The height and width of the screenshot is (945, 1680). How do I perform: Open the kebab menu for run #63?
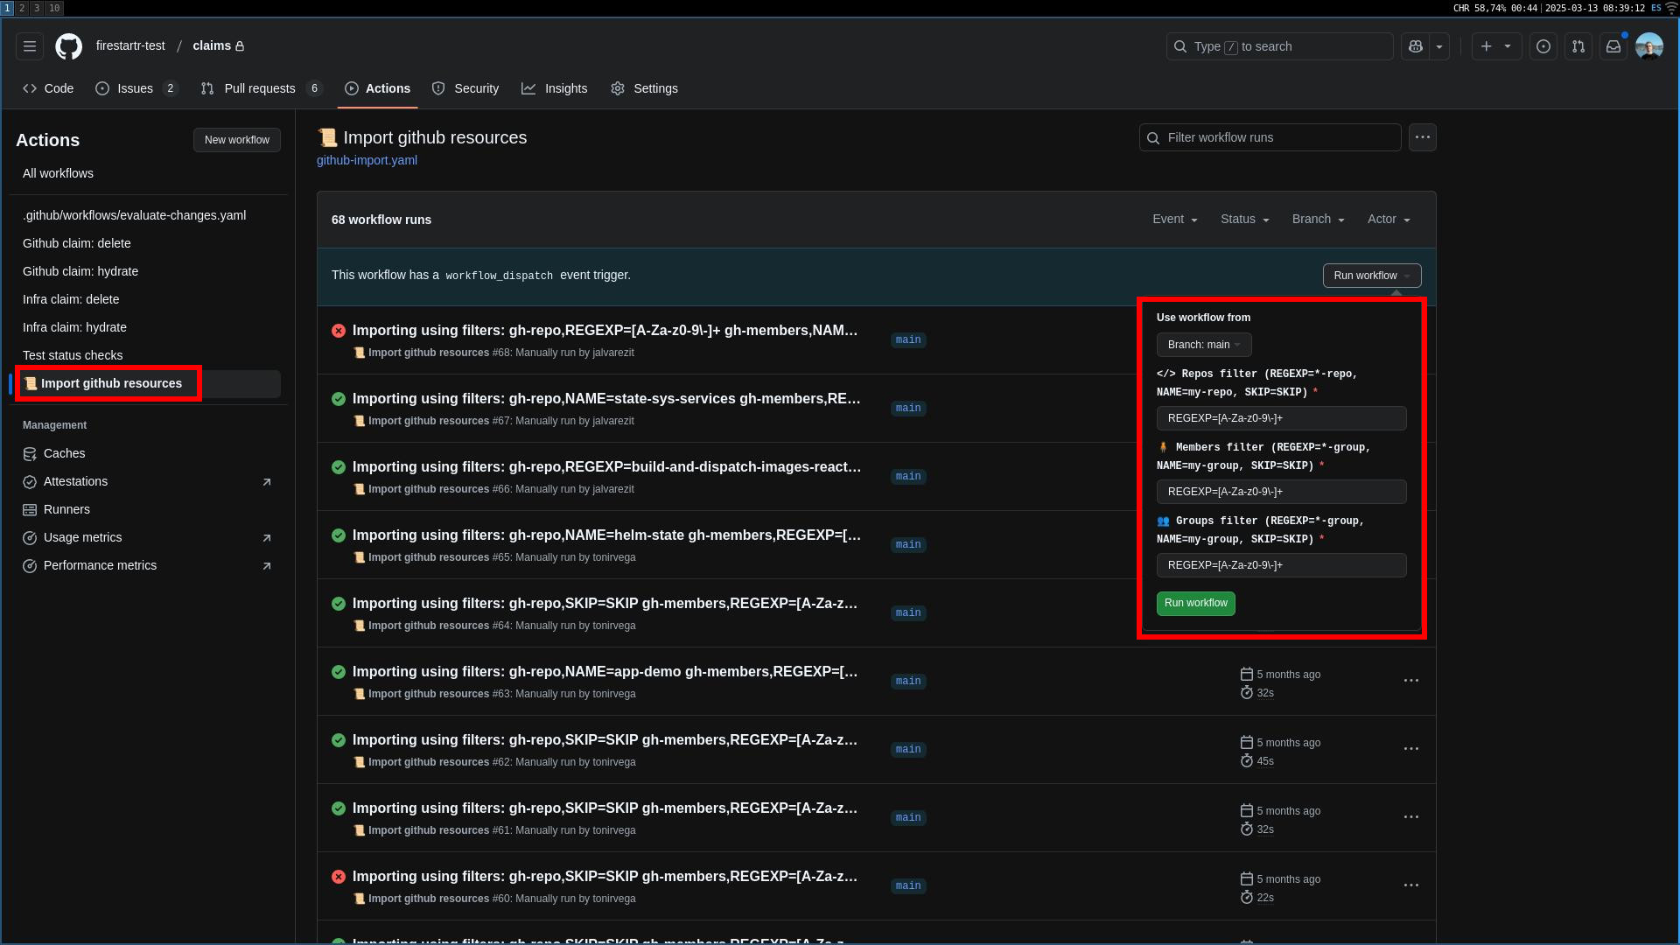click(x=1410, y=681)
